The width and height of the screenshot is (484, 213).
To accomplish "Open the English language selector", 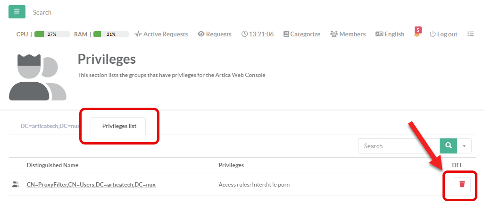I will tap(390, 34).
